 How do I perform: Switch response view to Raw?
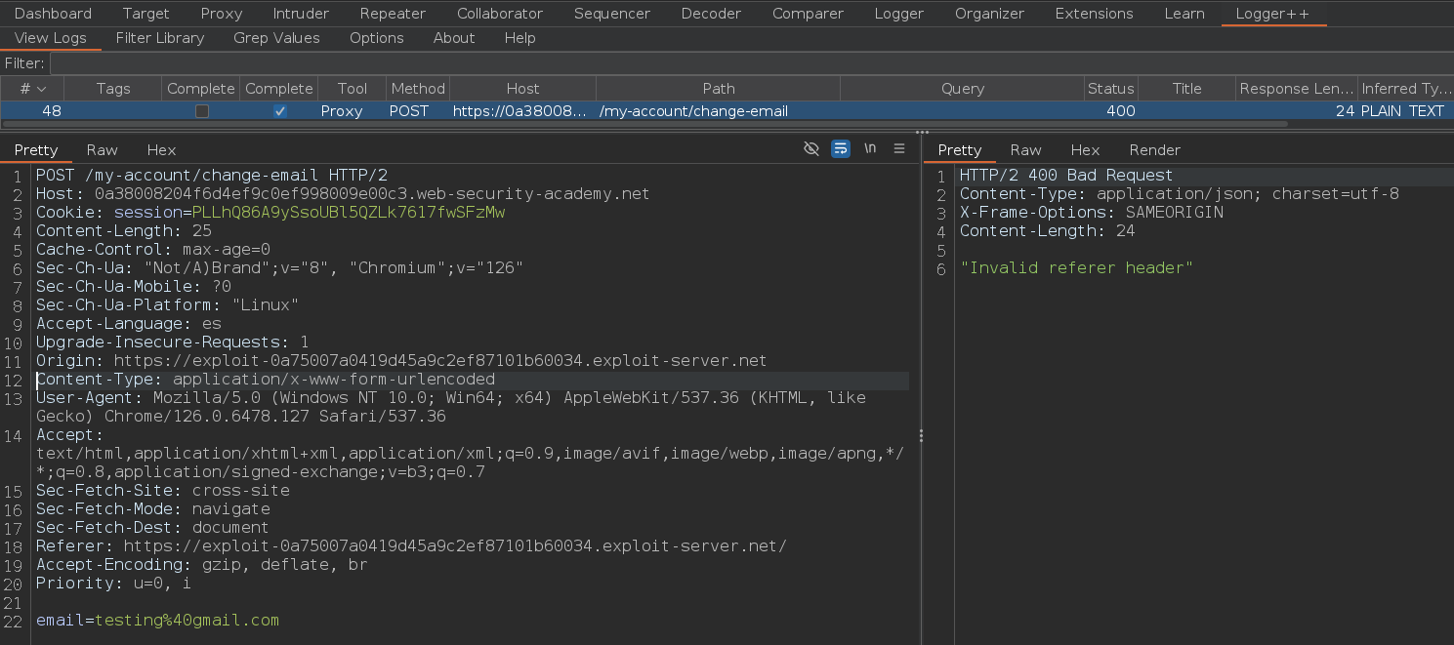pyautogui.click(x=1026, y=150)
